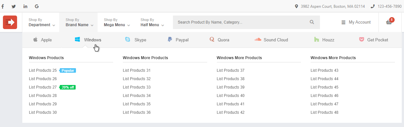Open List Products 43 link
The width and height of the screenshot is (404, 127).
pos(324,70)
